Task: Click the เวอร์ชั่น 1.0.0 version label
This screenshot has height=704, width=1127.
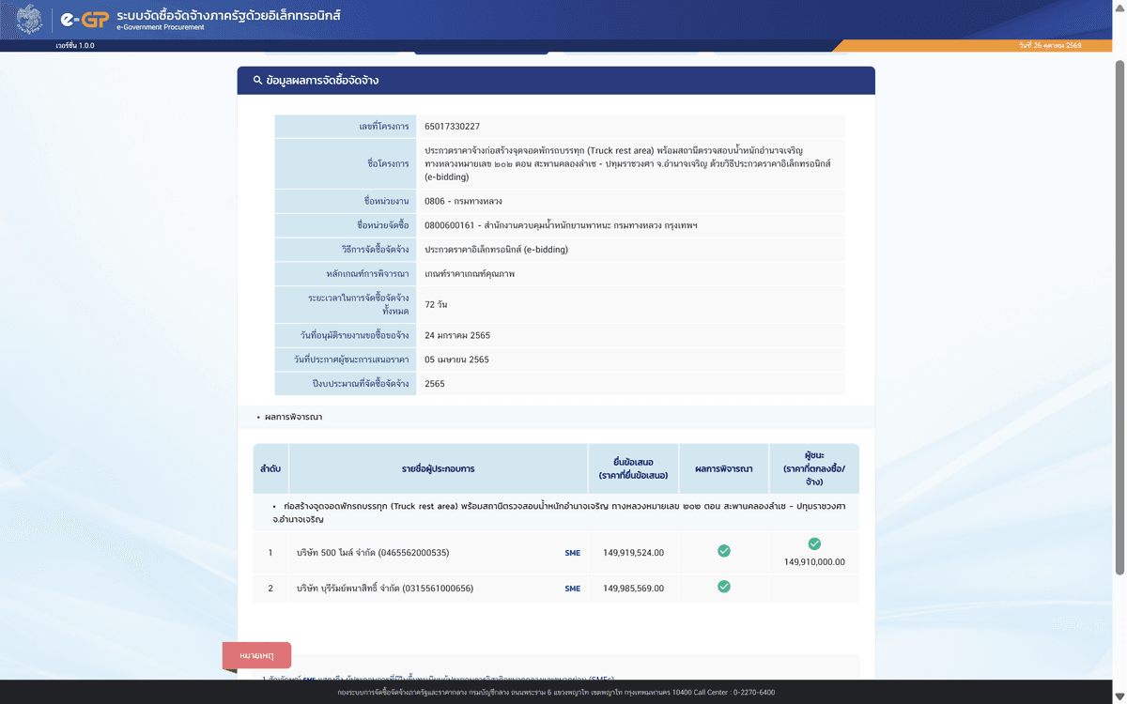Action: click(x=75, y=45)
